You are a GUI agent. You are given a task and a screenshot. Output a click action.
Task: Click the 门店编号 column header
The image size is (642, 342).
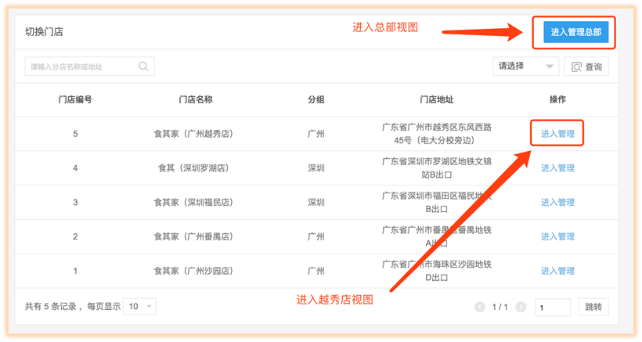[x=75, y=100]
